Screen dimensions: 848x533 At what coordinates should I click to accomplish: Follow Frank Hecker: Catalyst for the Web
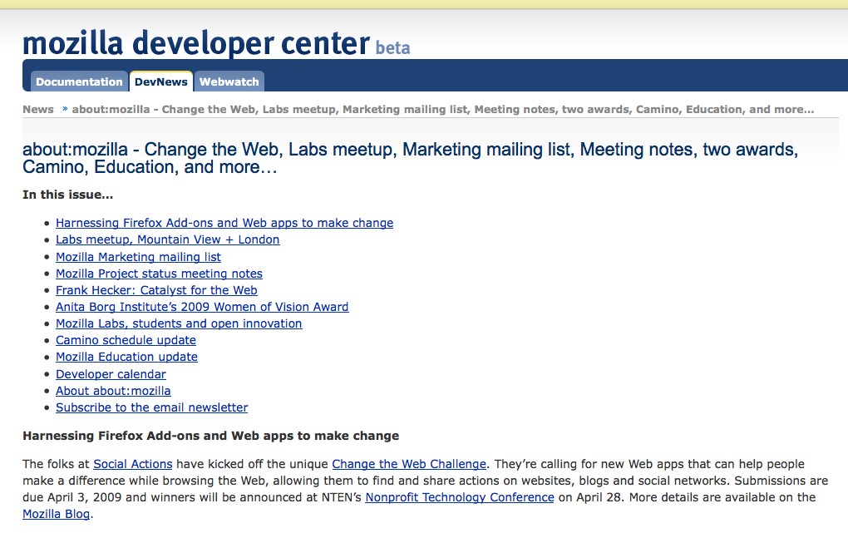[x=156, y=290]
